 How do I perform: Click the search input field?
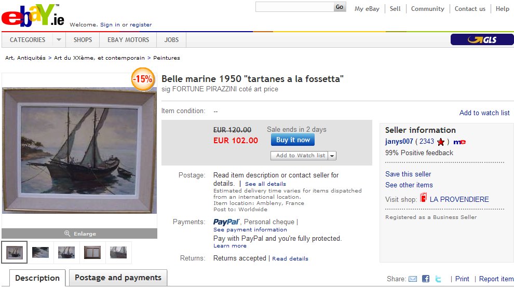point(294,7)
